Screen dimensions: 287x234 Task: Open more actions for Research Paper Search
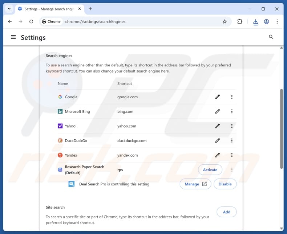click(x=232, y=170)
